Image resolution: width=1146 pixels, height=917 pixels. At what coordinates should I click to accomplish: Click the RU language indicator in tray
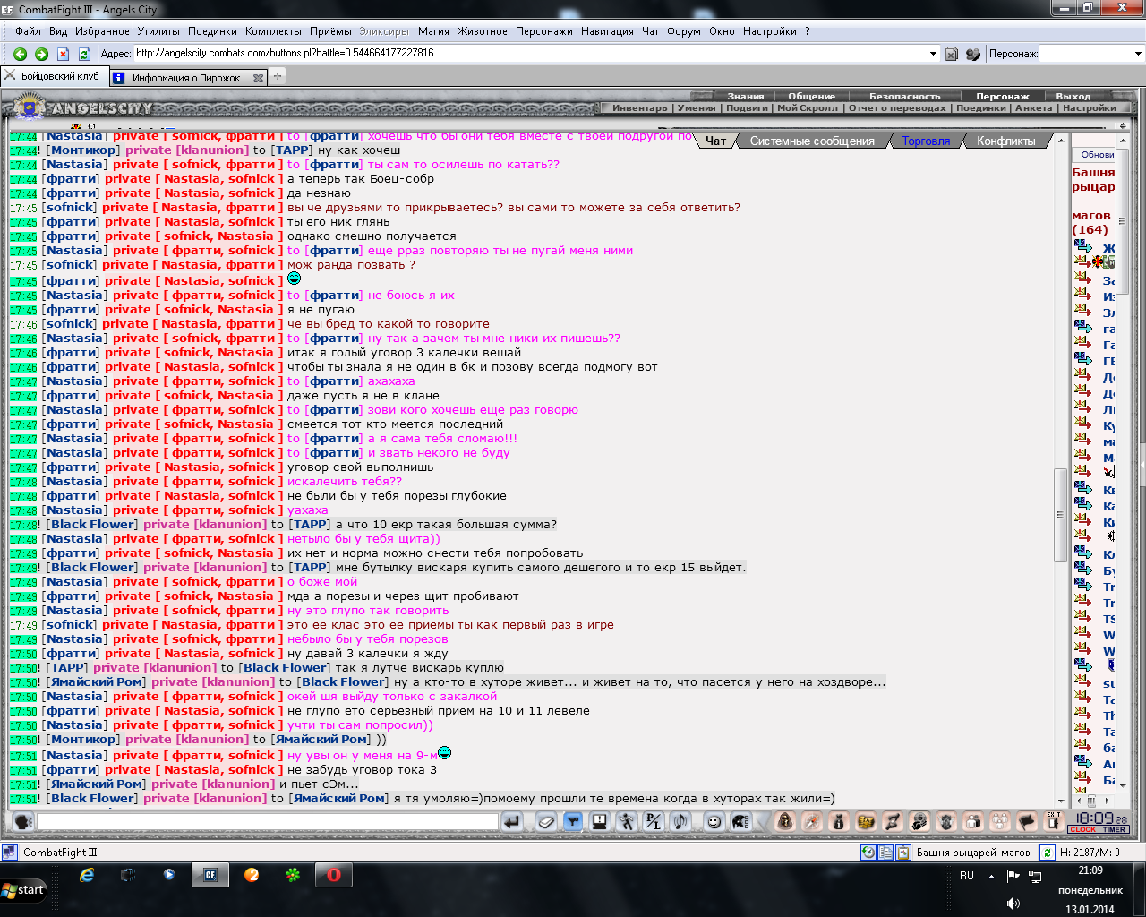click(967, 876)
